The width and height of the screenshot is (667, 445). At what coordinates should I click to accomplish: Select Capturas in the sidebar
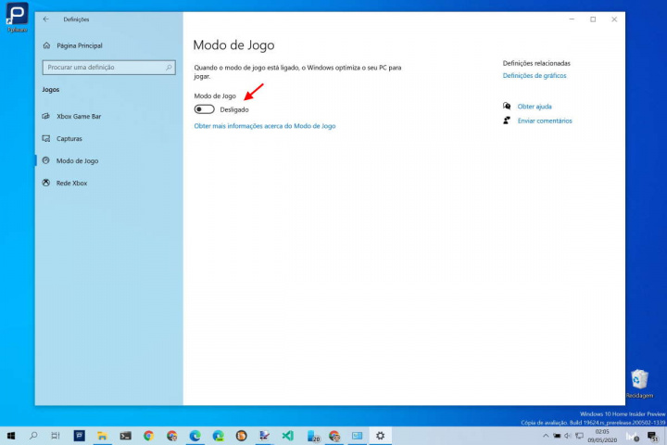(69, 138)
